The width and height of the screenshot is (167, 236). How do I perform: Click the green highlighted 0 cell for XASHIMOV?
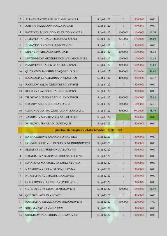pyautogui.click(x=123, y=117)
